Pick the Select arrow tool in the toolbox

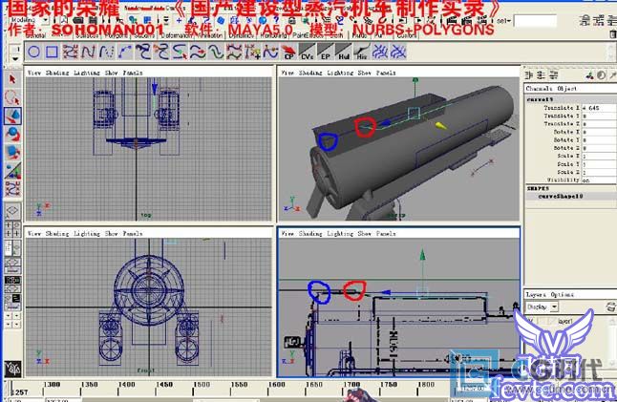click(12, 80)
